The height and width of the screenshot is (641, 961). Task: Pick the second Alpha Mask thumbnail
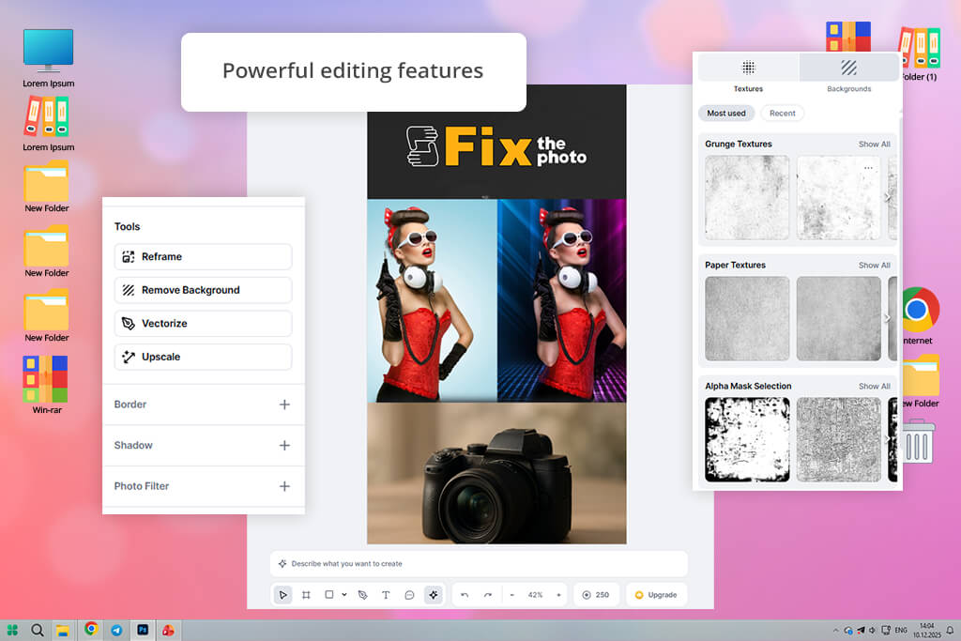pyautogui.click(x=838, y=439)
